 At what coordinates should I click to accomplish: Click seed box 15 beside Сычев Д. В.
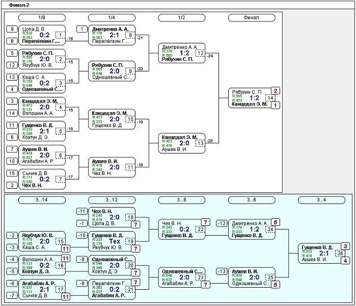(12, 173)
